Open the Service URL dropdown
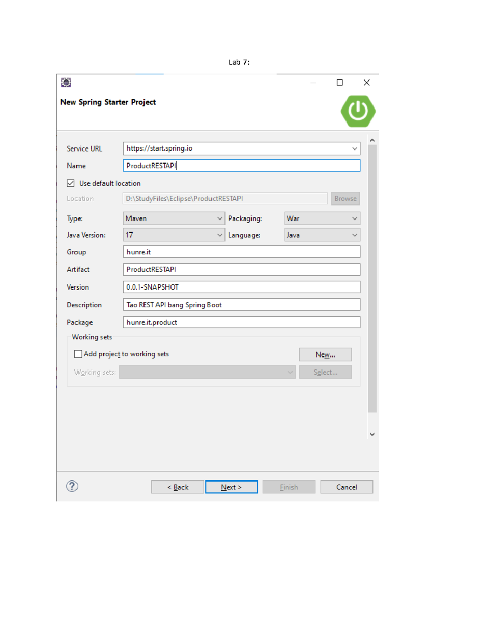 (x=354, y=149)
